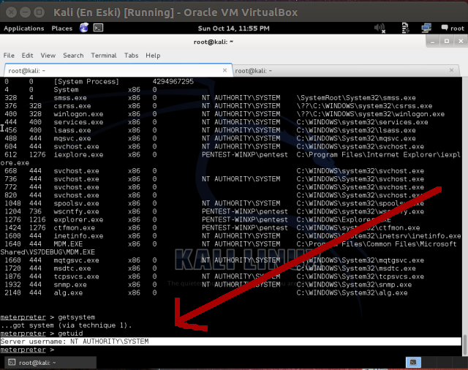Image resolution: width=468 pixels, height=370 pixels.
Task: Minimize the terminal window
Action: pyautogui.click(x=432, y=41)
